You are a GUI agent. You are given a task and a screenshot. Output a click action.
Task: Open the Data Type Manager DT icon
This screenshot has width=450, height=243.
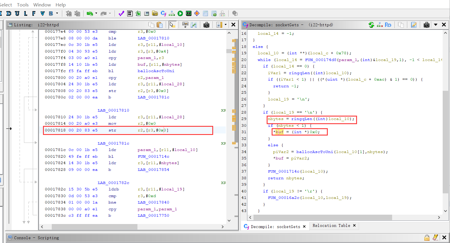pyautogui.click(x=155, y=13)
